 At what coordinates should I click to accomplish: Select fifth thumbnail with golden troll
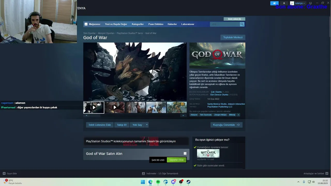pyautogui.click(x=177, y=107)
